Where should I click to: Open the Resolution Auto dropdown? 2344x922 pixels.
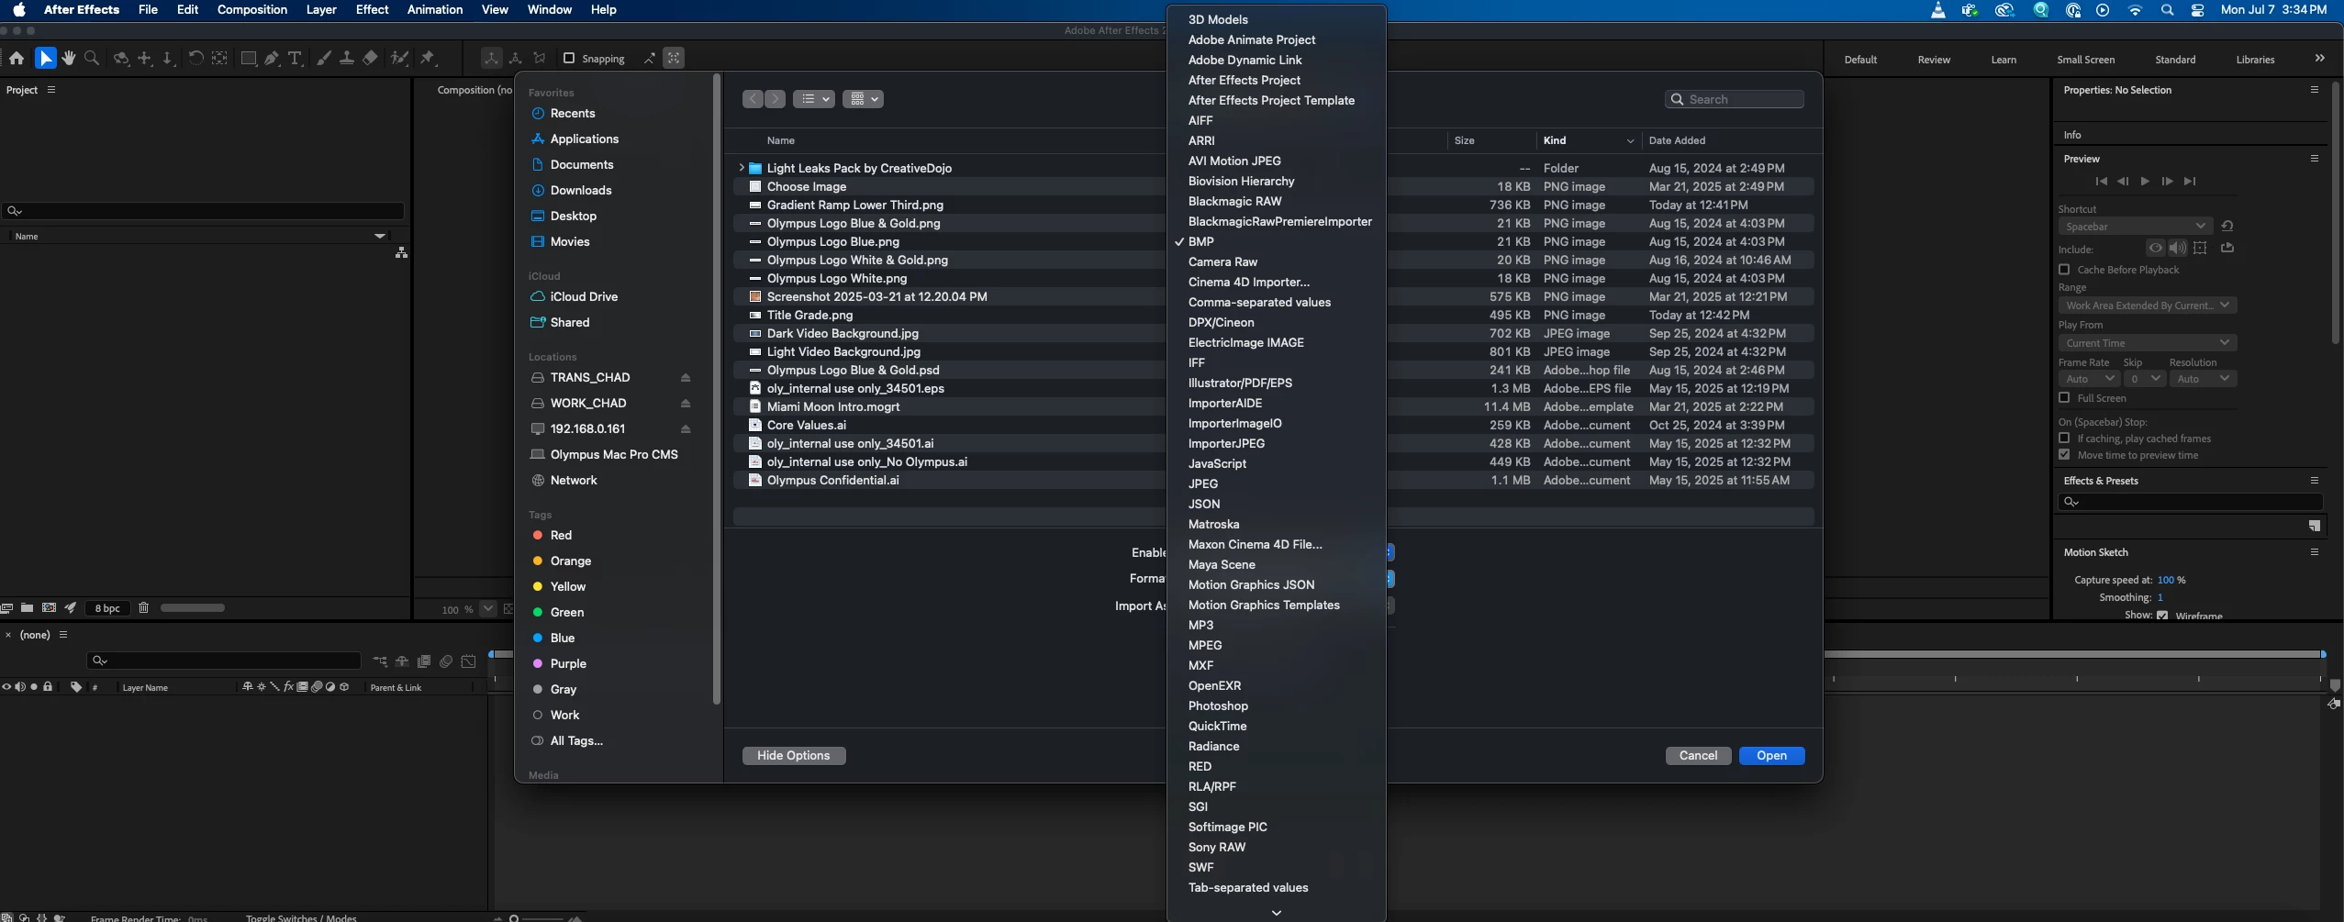point(2203,379)
